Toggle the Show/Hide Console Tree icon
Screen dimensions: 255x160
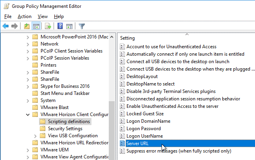coord(36,26)
